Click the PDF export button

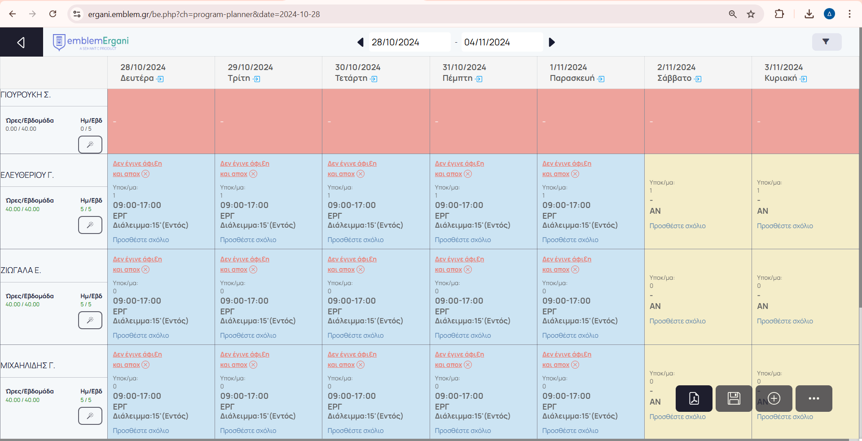coord(694,398)
